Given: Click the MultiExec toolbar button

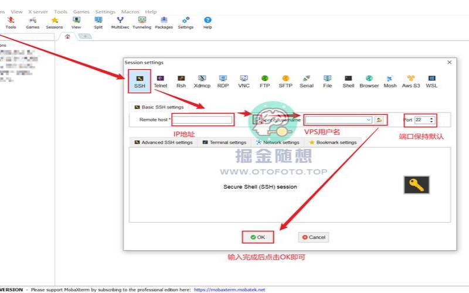Looking at the screenshot, I should (x=120, y=23).
